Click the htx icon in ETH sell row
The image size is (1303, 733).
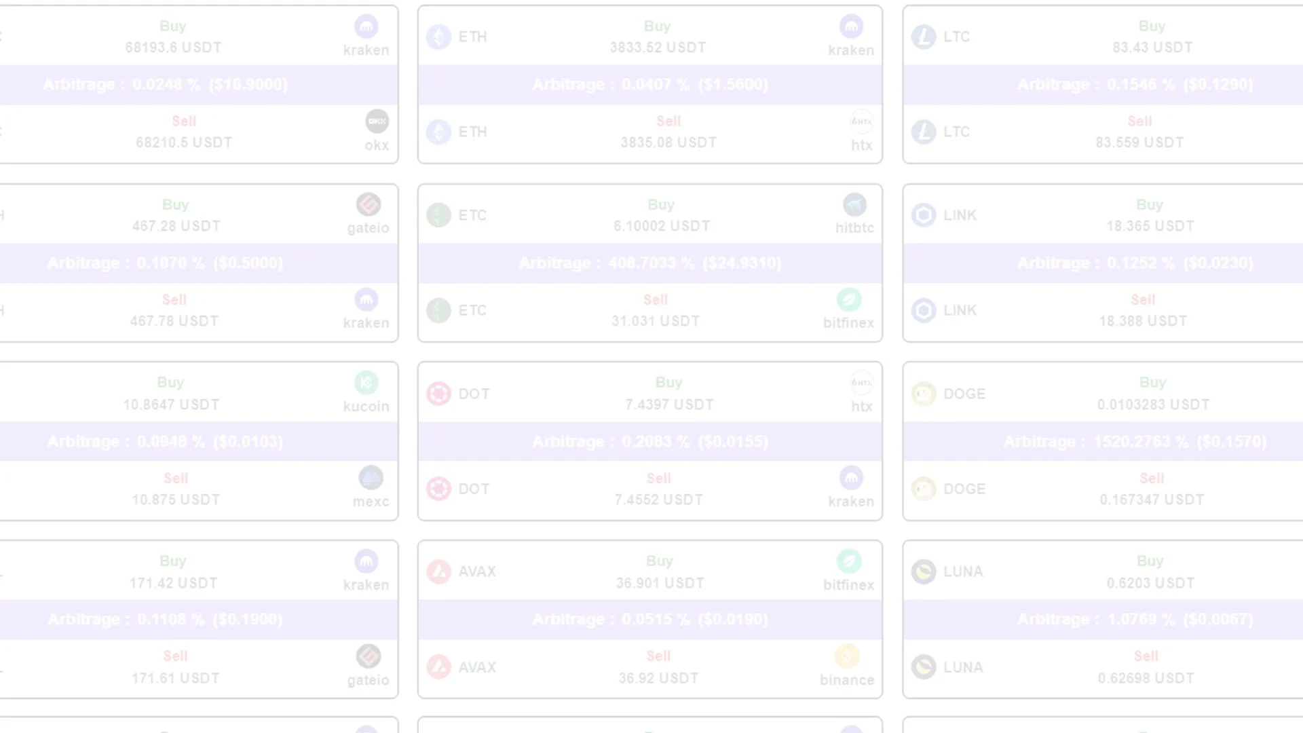click(861, 122)
